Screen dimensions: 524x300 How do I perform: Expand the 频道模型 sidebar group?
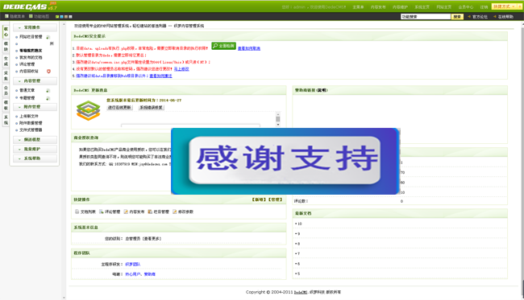(x=35, y=140)
